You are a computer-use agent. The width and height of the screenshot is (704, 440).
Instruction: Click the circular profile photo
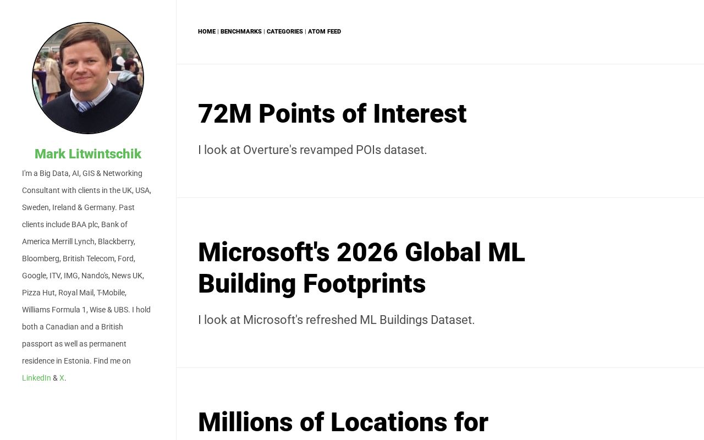tap(87, 78)
